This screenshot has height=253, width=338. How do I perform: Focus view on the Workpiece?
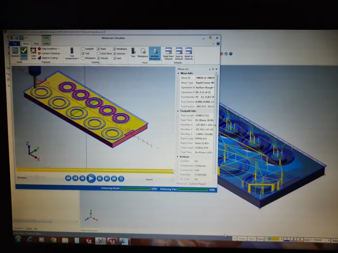coord(143,53)
